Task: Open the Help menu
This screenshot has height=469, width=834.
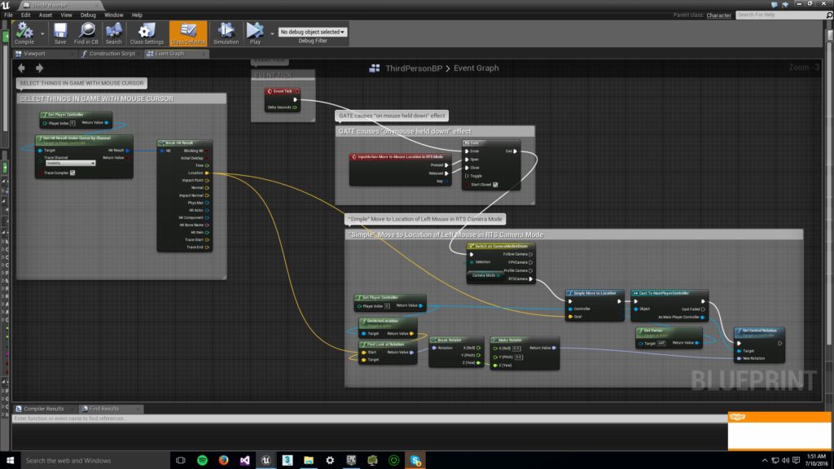Action: [137, 15]
